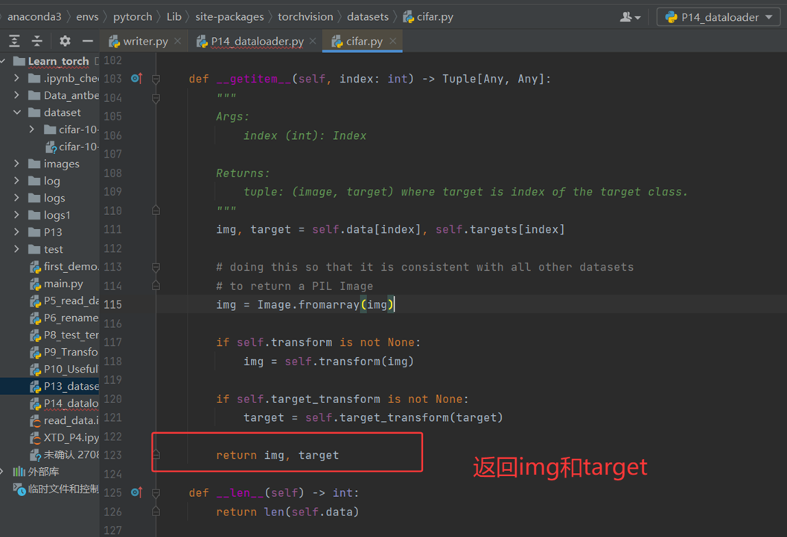Fold the __len__ method at line 125
This screenshot has height=537, width=787.
click(156, 493)
